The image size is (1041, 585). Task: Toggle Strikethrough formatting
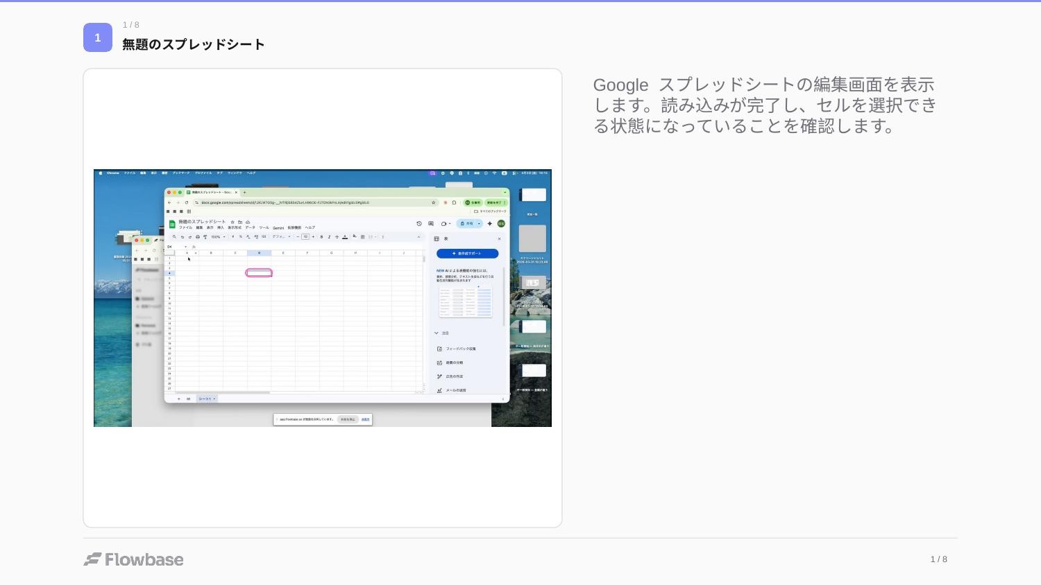(337, 237)
